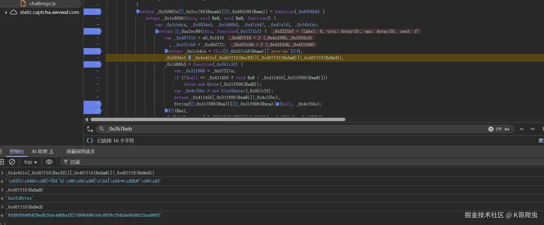Click the scroll-left arrow of code scrollbar
The image size is (544, 225).
point(86,119)
